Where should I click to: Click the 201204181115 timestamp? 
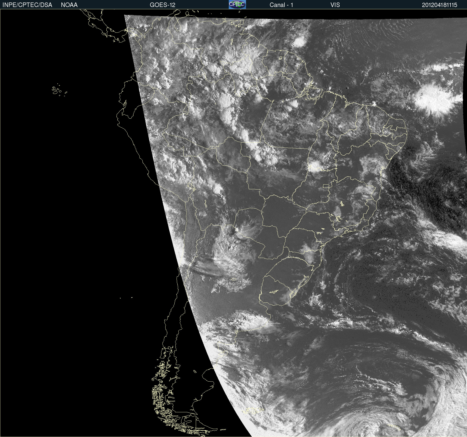click(x=440, y=5)
